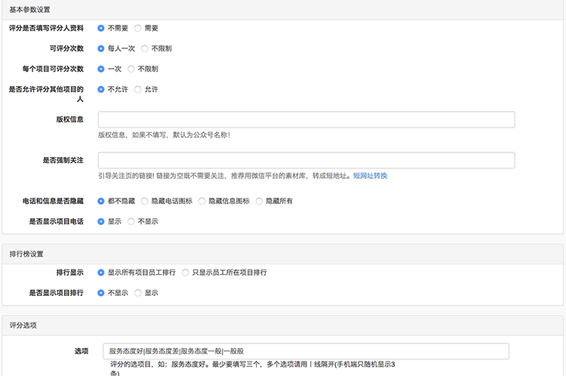Click the 版权信息 text field
Screen dimensions: 566x376
[x=306, y=119]
